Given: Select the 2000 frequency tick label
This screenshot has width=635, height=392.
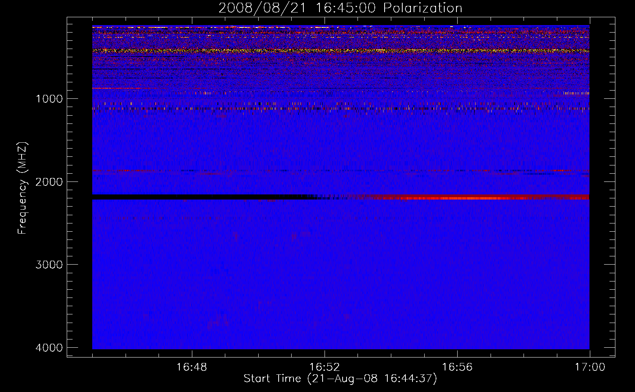Looking at the screenshot, I should pyautogui.click(x=49, y=181).
